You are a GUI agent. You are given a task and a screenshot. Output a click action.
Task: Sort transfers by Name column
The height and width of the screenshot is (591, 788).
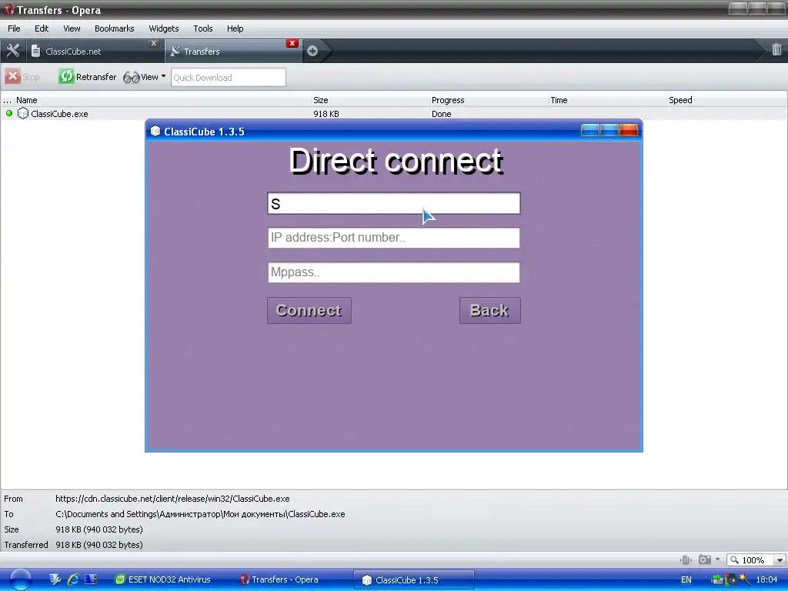tap(27, 100)
